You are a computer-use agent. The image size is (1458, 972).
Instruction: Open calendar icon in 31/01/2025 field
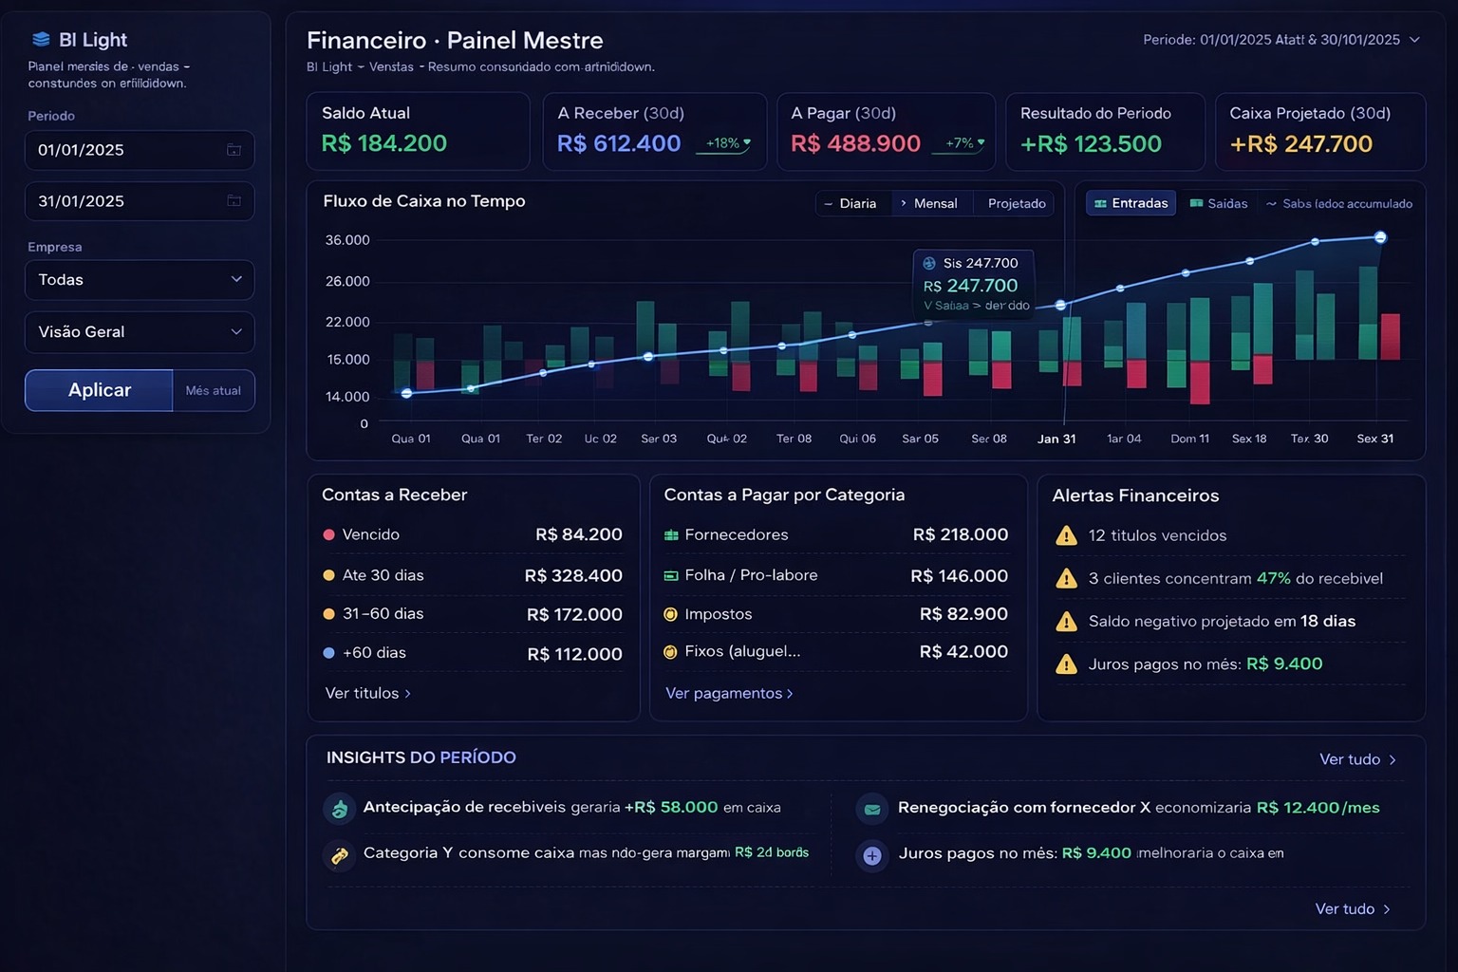pos(234,201)
